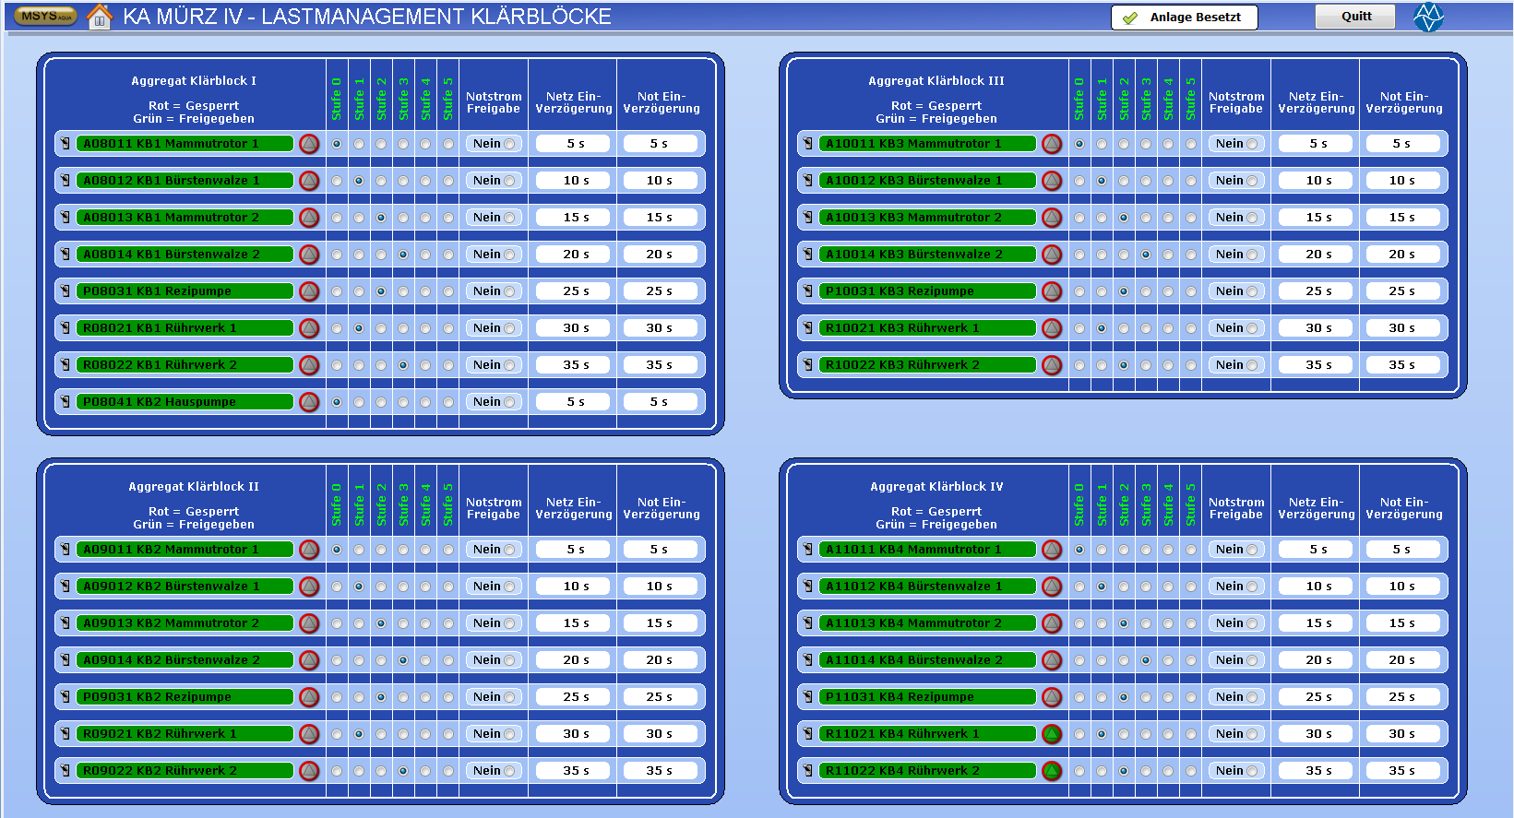This screenshot has width=1514, height=818.
Task: Click status triangle for A10013 KB3 Mammutrotor 2
Action: point(1052,218)
